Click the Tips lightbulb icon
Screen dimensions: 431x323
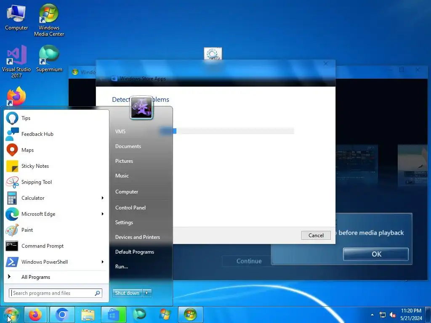coord(12,118)
